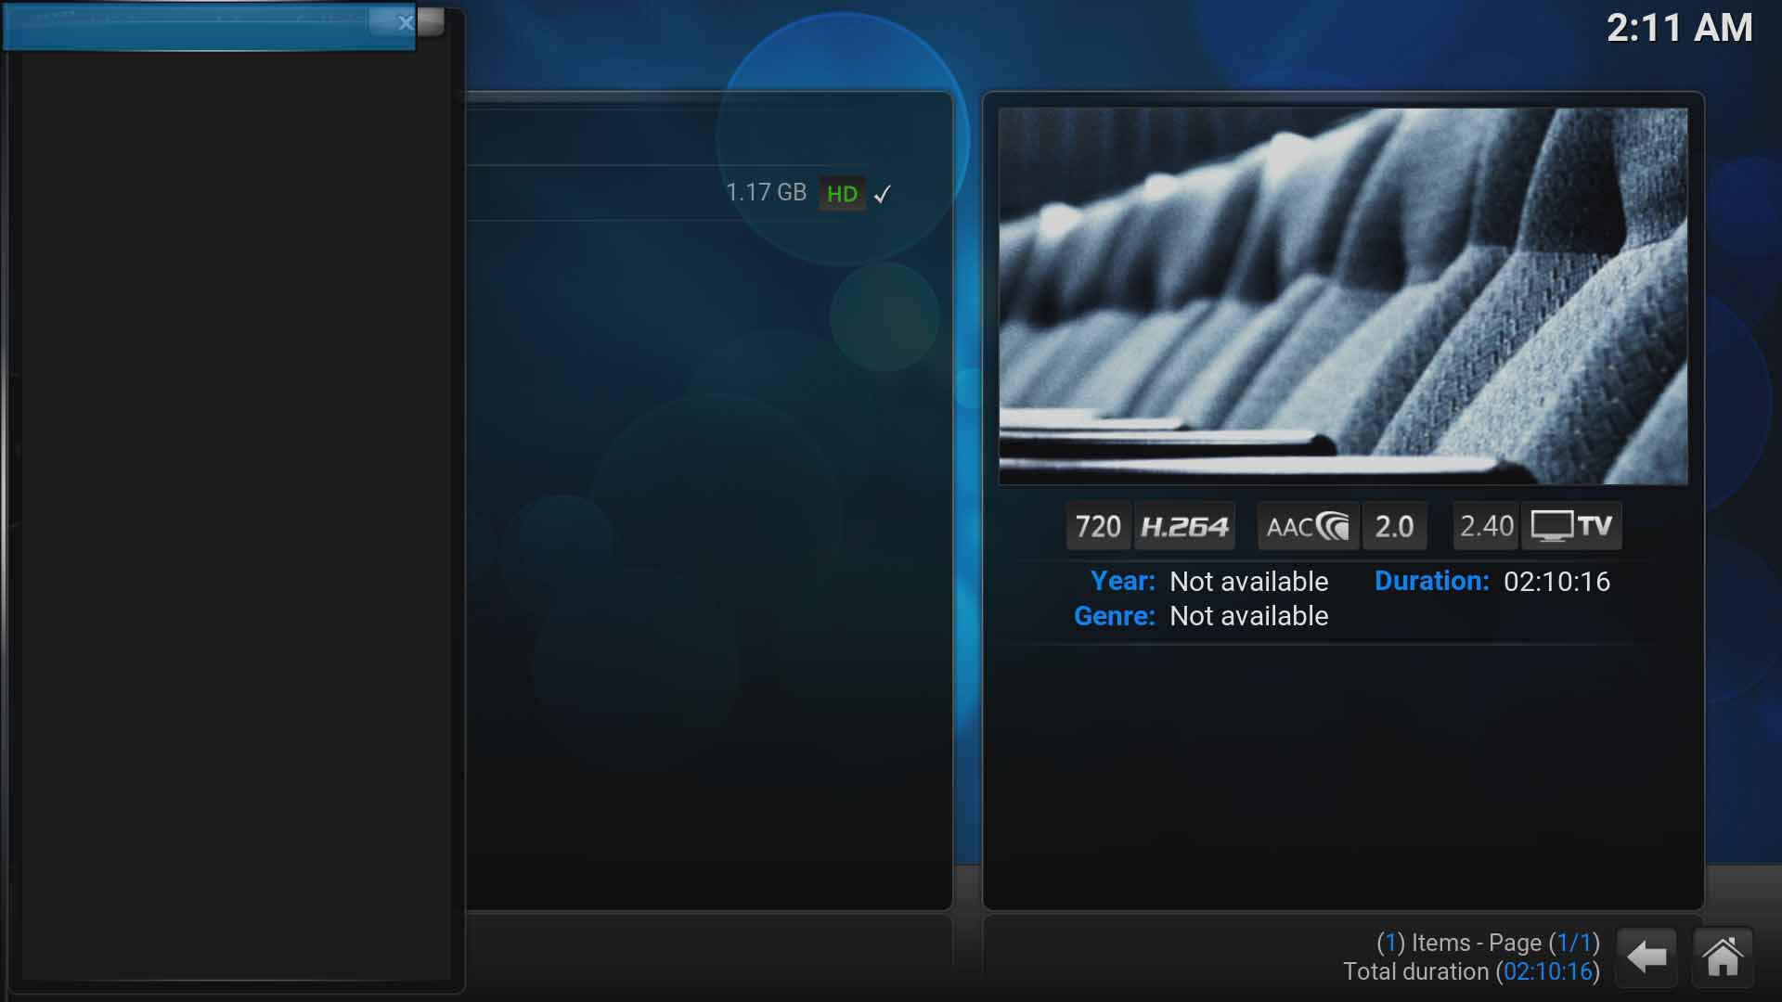Image resolution: width=1782 pixels, height=1002 pixels.
Task: Click the Items - Page 1/1 indicator
Action: coord(1488,943)
